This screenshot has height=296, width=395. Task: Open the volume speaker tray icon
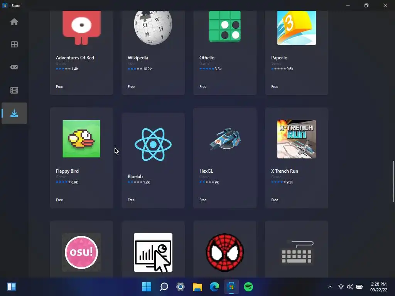pyautogui.click(x=350, y=287)
